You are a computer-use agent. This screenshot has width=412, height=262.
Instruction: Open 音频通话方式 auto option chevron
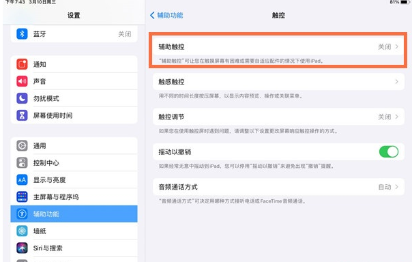[x=397, y=187]
